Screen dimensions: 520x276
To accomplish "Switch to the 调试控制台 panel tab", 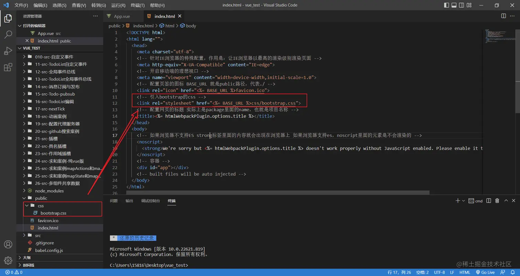I will [150, 201].
